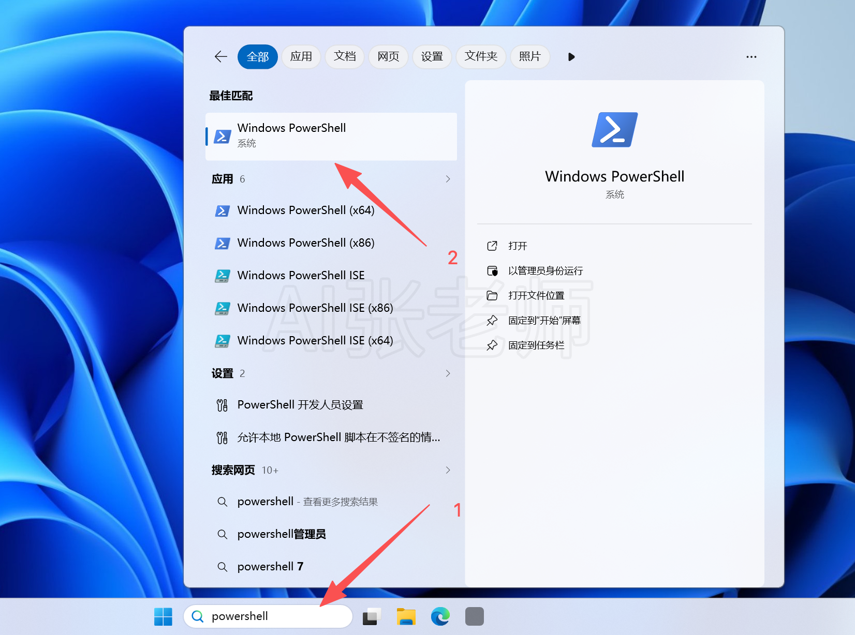Select the 全部 filter tab

258,57
